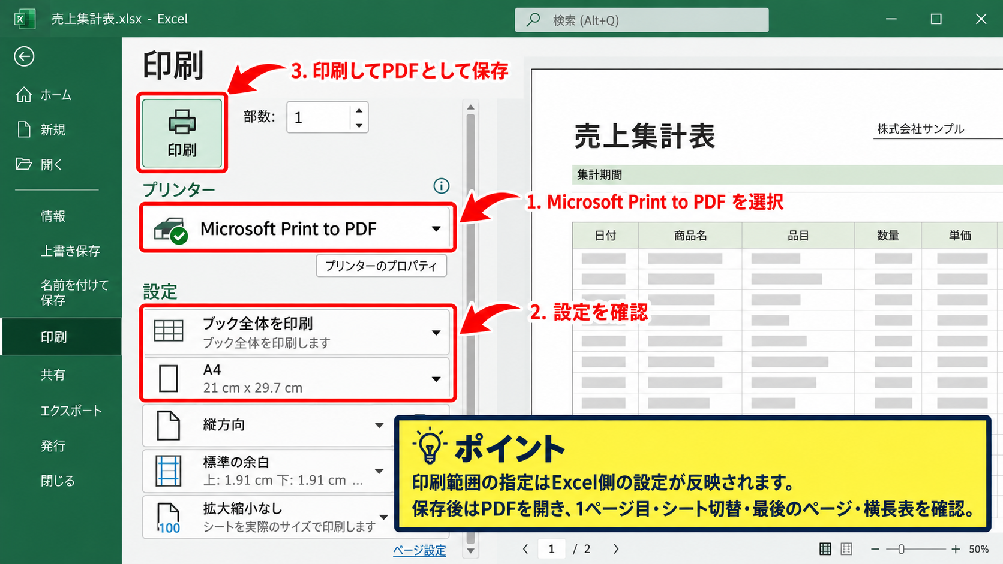Open the ブック全体を印刷 dropdown
This screenshot has height=564, width=1003.
coord(296,332)
